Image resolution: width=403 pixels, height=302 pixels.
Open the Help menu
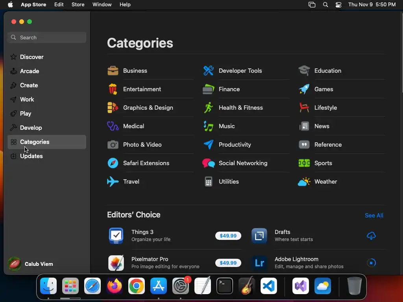(125, 5)
